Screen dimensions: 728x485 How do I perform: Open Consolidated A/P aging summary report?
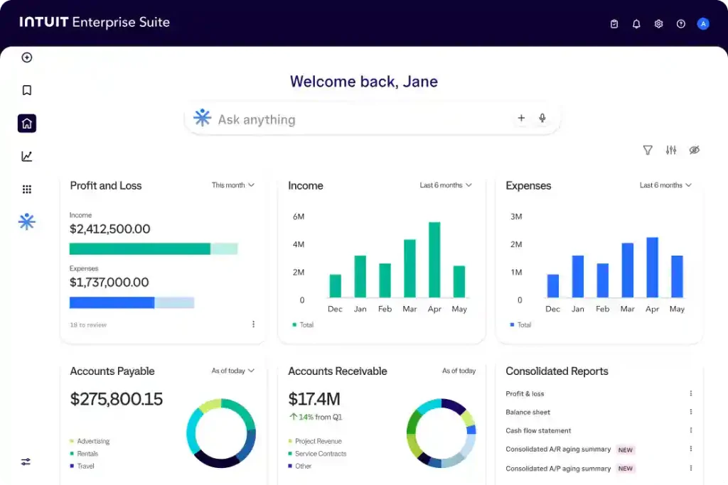click(x=558, y=469)
